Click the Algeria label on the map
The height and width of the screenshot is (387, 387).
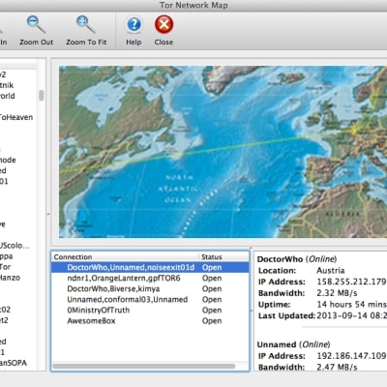(x=342, y=214)
